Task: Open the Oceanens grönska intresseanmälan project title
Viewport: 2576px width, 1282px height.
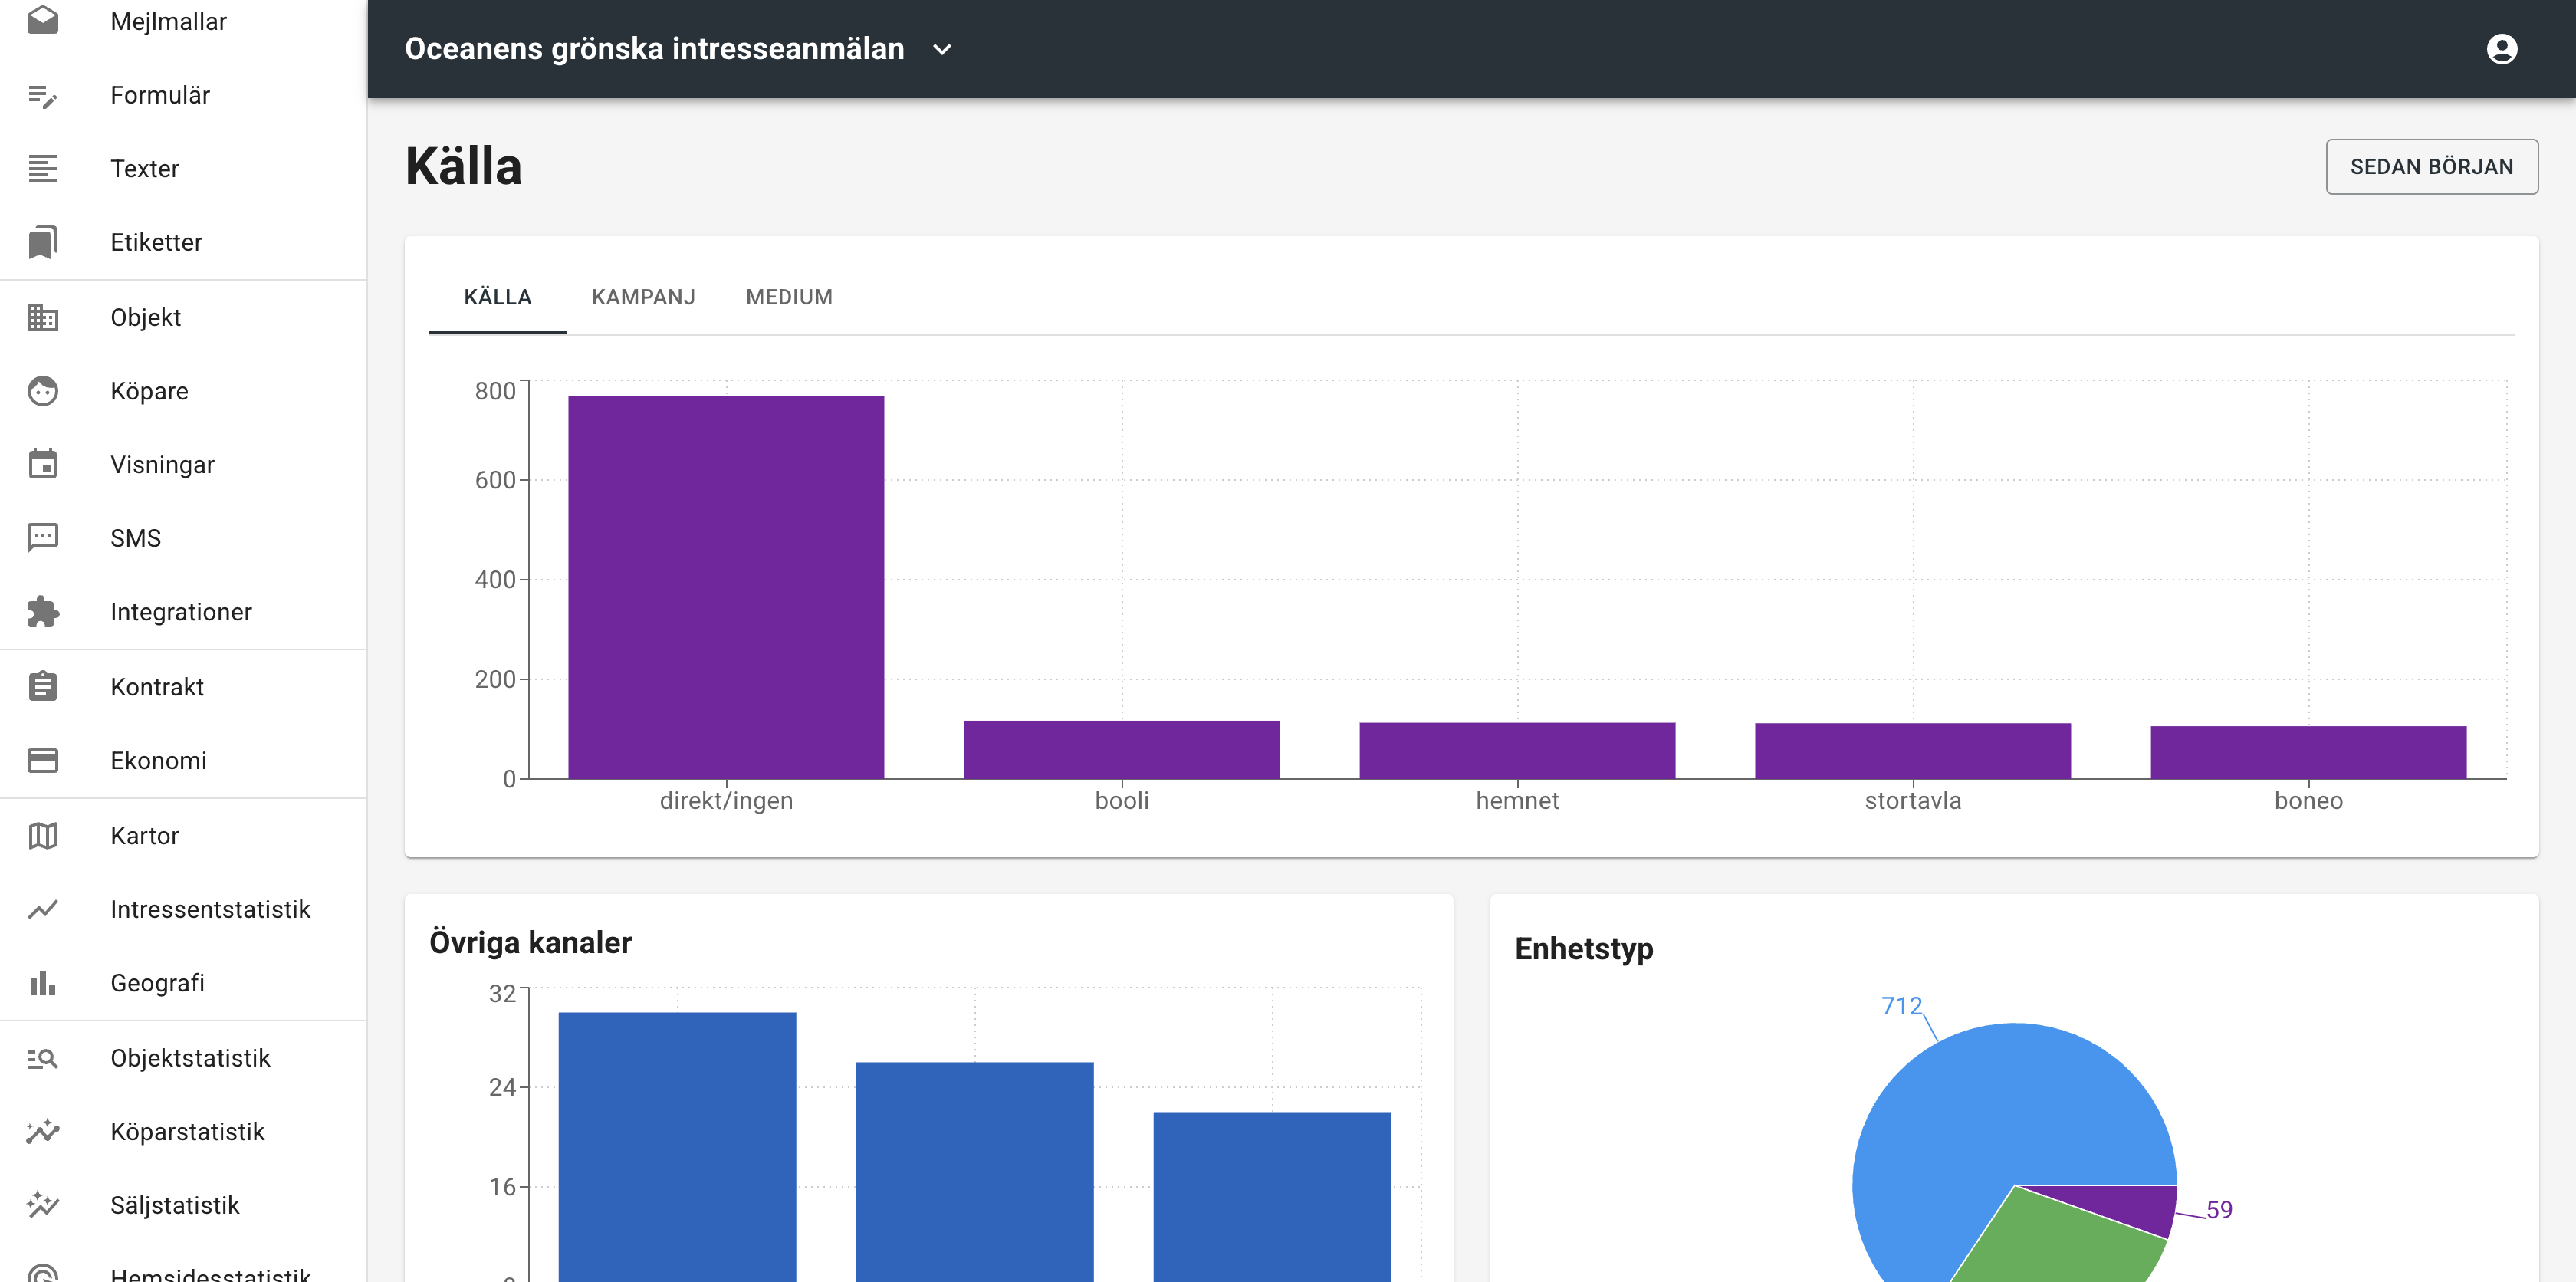Action: click(x=654, y=49)
